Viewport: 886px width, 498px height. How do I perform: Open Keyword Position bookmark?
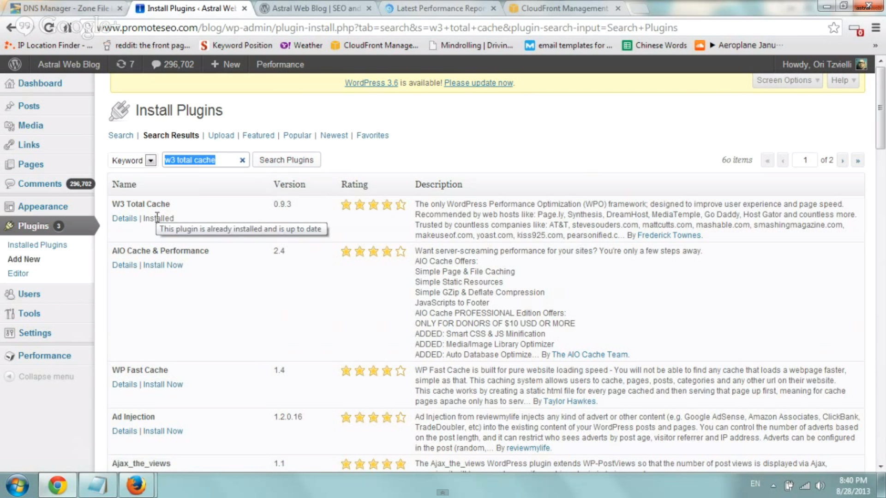pos(236,45)
